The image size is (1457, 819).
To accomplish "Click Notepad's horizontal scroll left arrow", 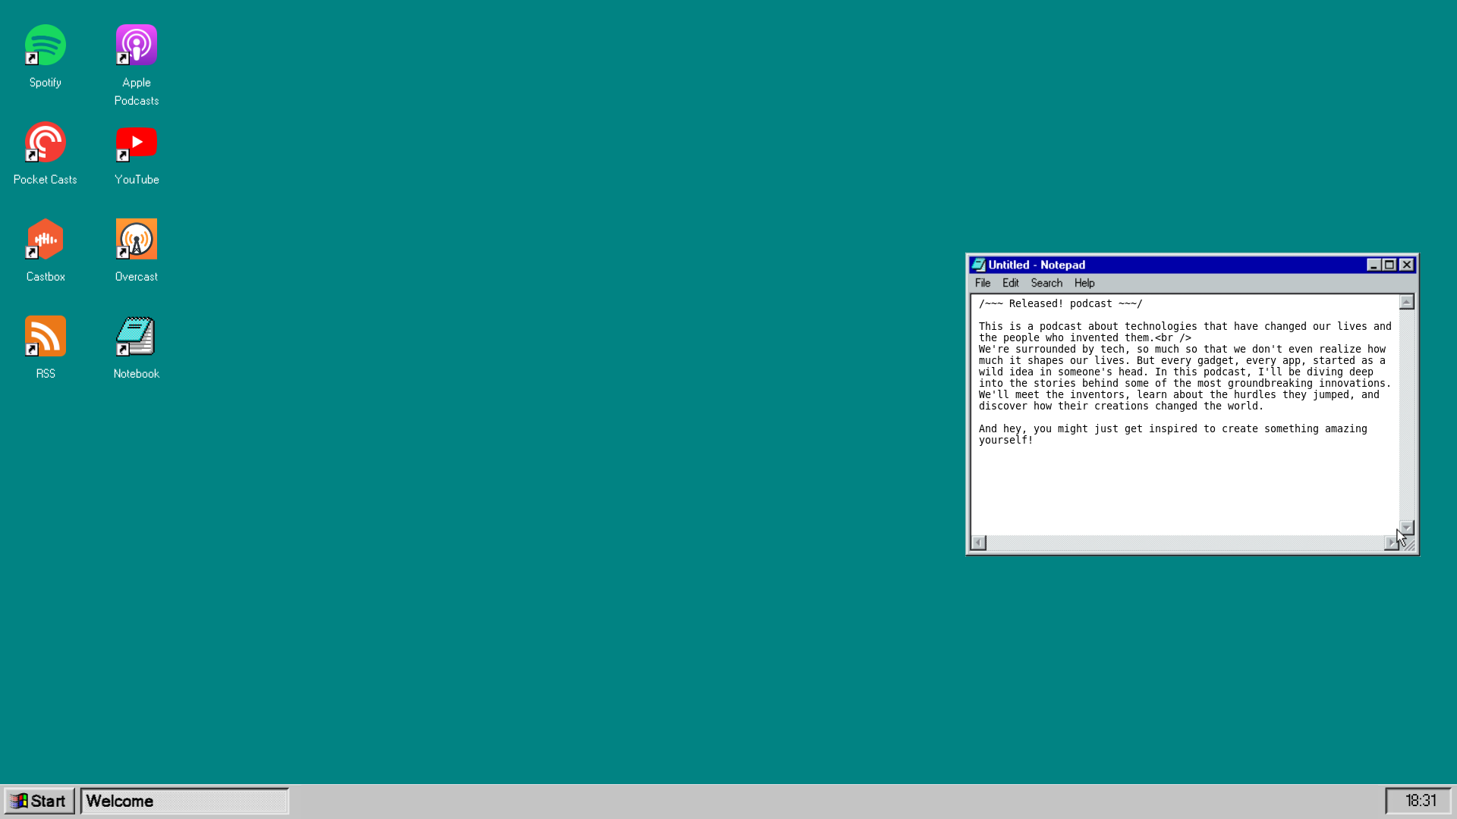I will click(979, 542).
